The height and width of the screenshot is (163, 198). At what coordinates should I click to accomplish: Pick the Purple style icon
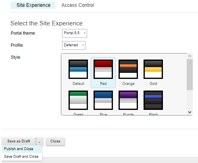128,100
